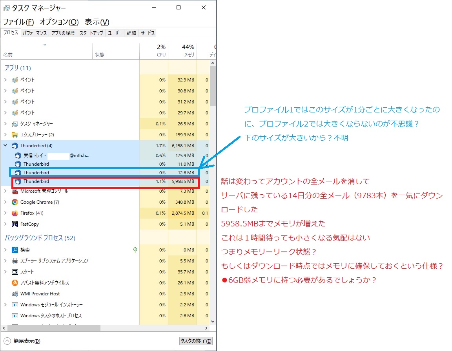Viewport: 452px width, 351px height.
Task: Open the オプション menu
Action: coord(59,22)
